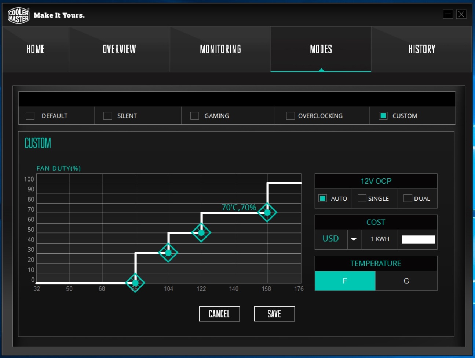The width and height of the screenshot is (475, 358).
Task: Select the fan curve point at 30% duty
Action: pyautogui.click(x=168, y=253)
